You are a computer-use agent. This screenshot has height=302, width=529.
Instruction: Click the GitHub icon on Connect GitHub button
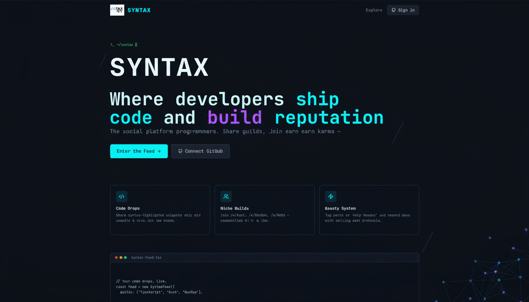(x=180, y=151)
